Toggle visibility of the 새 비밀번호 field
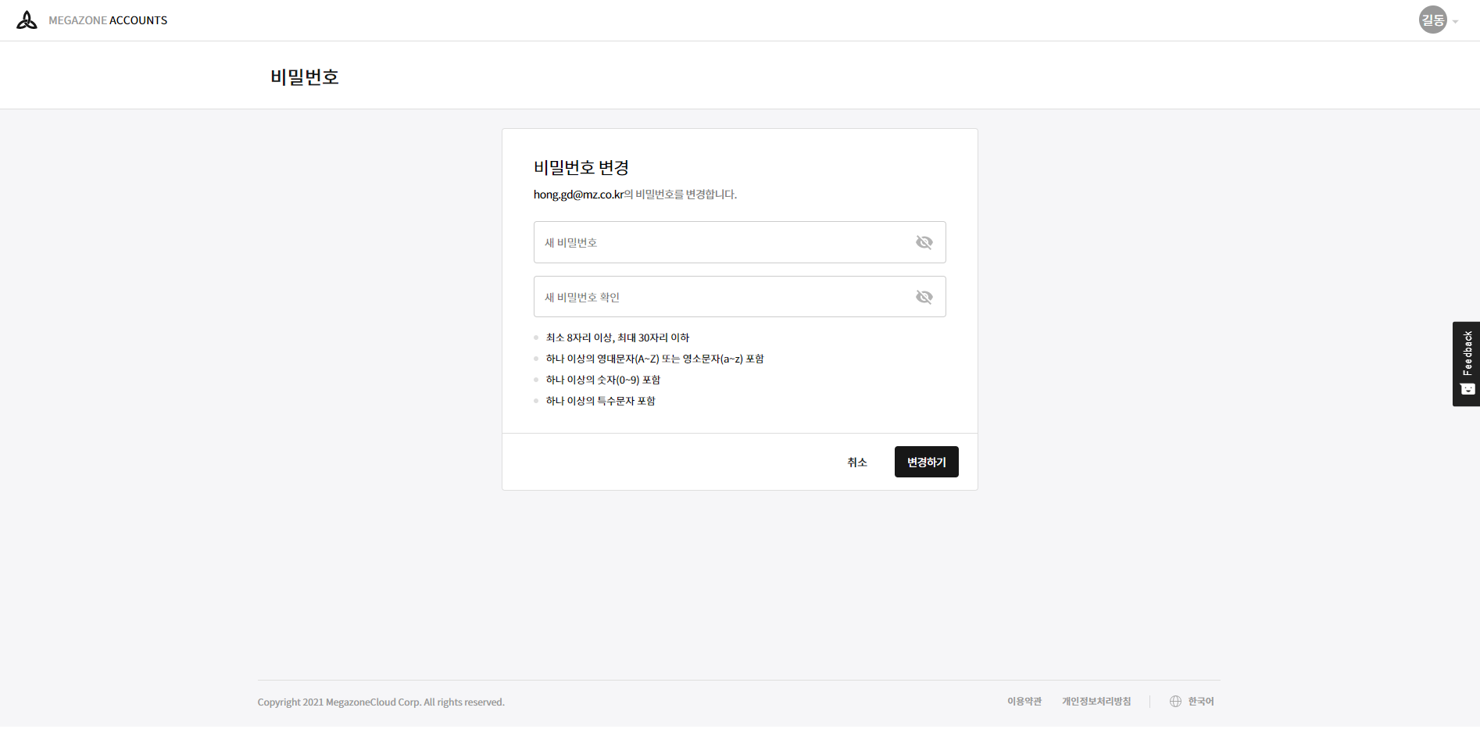This screenshot has width=1480, height=729. 924,242
